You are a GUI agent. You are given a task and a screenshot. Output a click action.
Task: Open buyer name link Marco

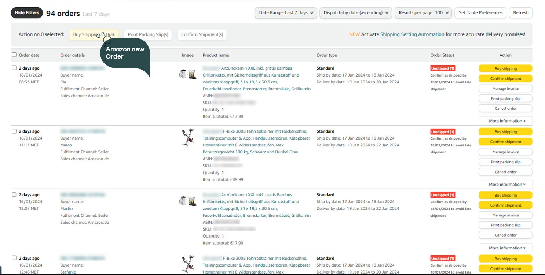[66, 145]
